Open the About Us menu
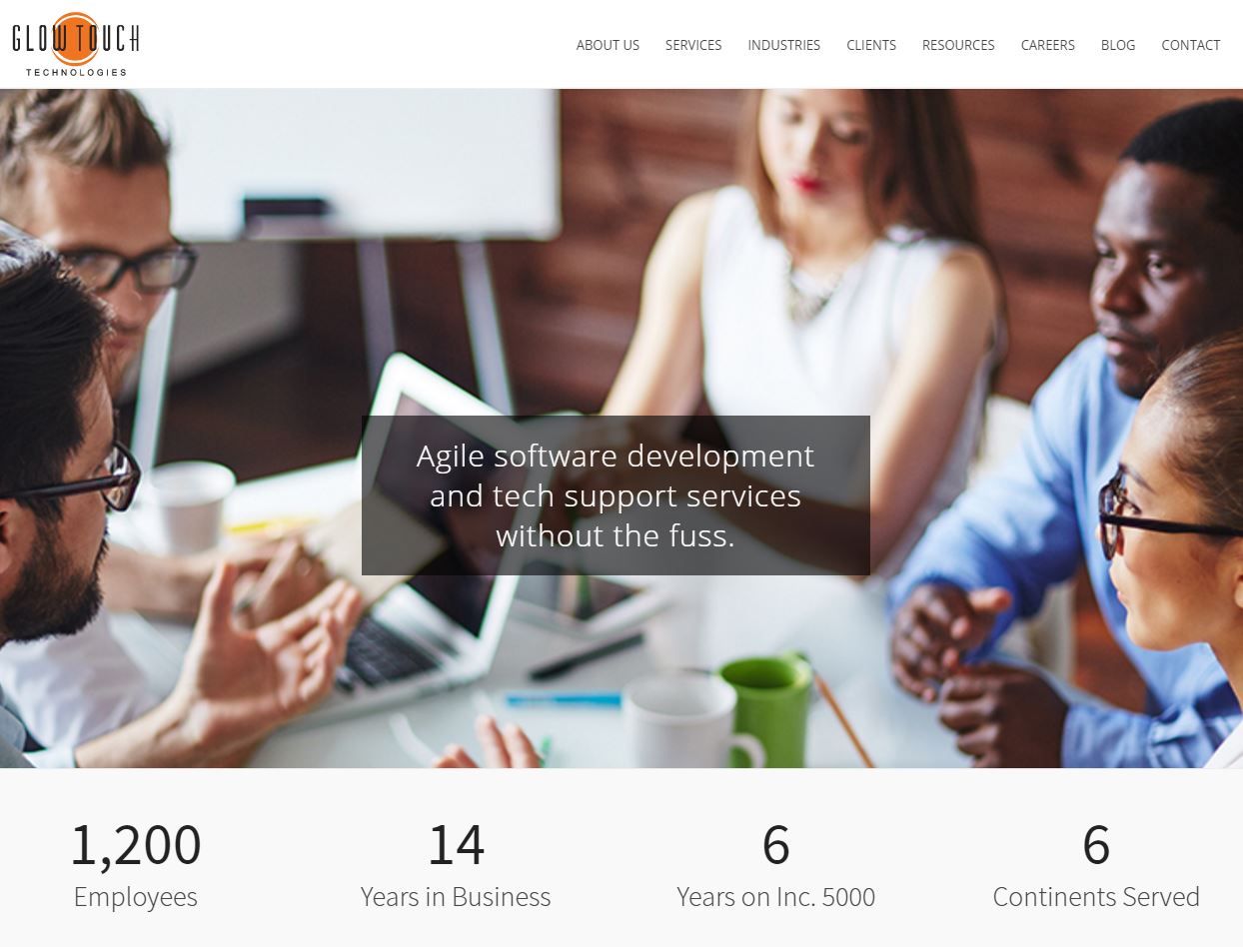The width and height of the screenshot is (1243, 947). [x=608, y=45]
